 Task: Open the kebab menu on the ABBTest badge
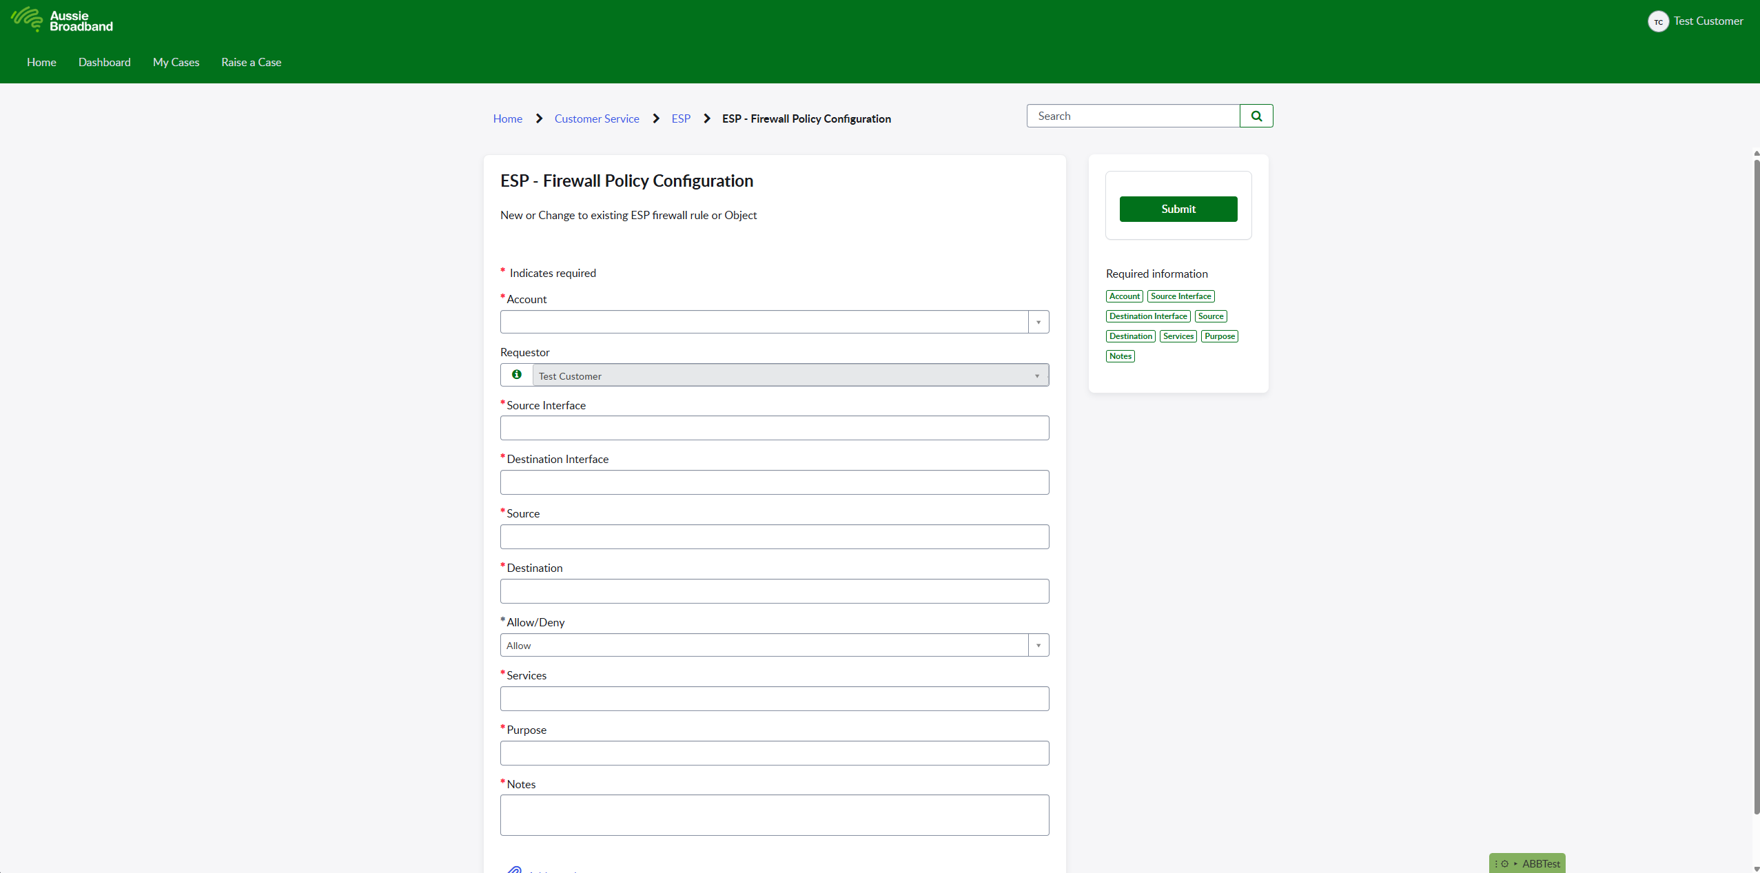click(x=1496, y=865)
